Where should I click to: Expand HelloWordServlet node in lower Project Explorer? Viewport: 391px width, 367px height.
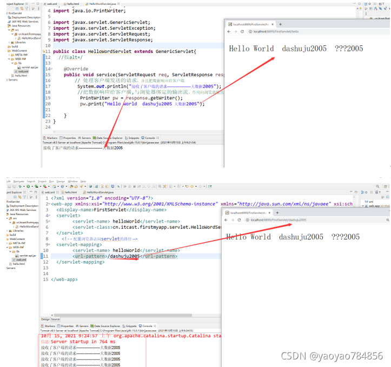(14, 226)
